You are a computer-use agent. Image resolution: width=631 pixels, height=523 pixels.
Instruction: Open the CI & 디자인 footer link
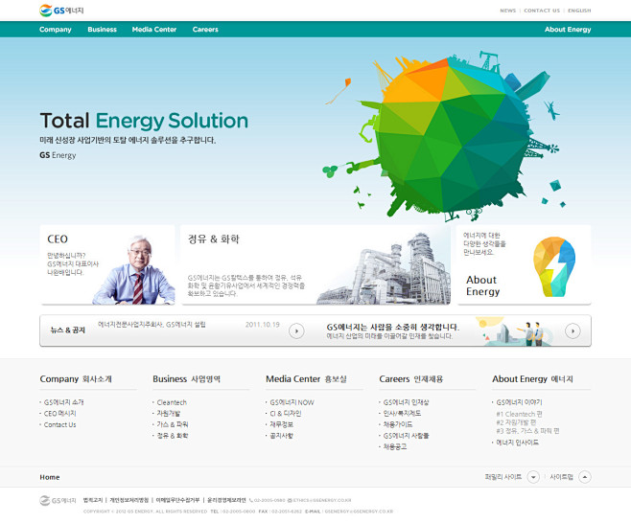[286, 413]
